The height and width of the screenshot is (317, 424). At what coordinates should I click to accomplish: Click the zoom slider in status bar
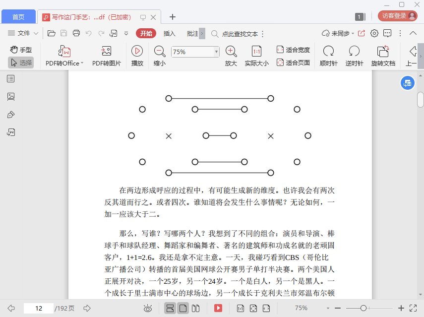(x=363, y=308)
